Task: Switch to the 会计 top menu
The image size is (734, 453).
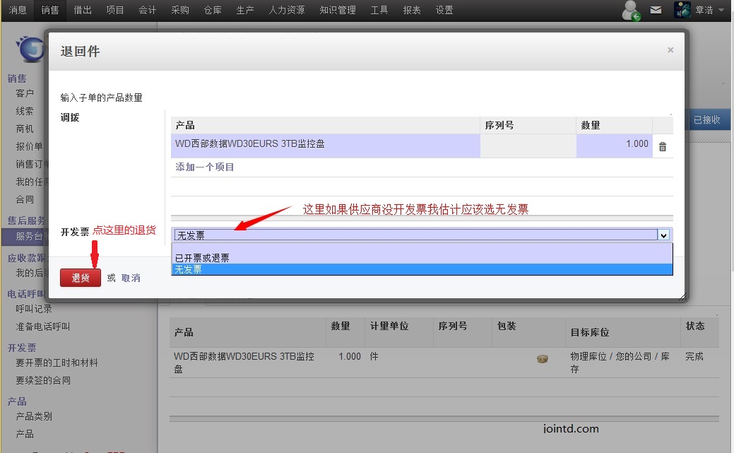Action: tap(148, 10)
